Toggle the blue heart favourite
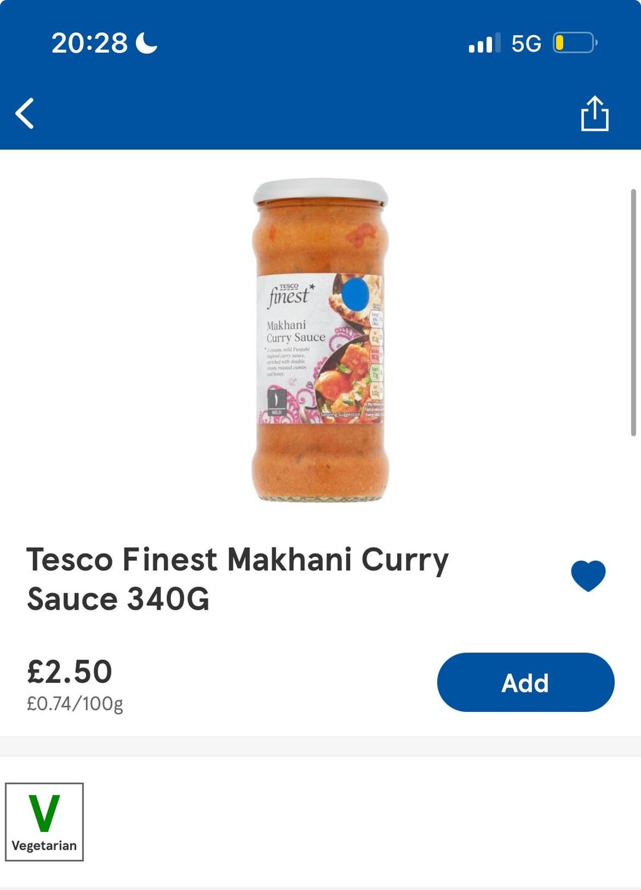Image resolution: width=641 pixels, height=890 pixels. [588, 575]
